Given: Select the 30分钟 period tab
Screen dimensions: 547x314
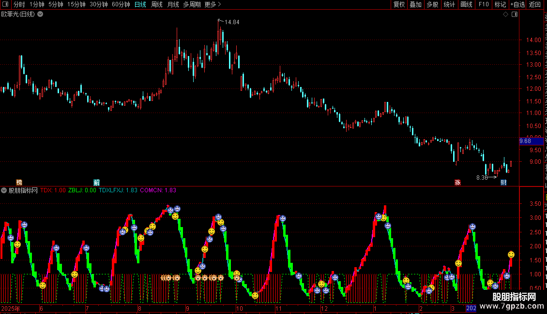Looking at the screenshot, I should 99,4.
